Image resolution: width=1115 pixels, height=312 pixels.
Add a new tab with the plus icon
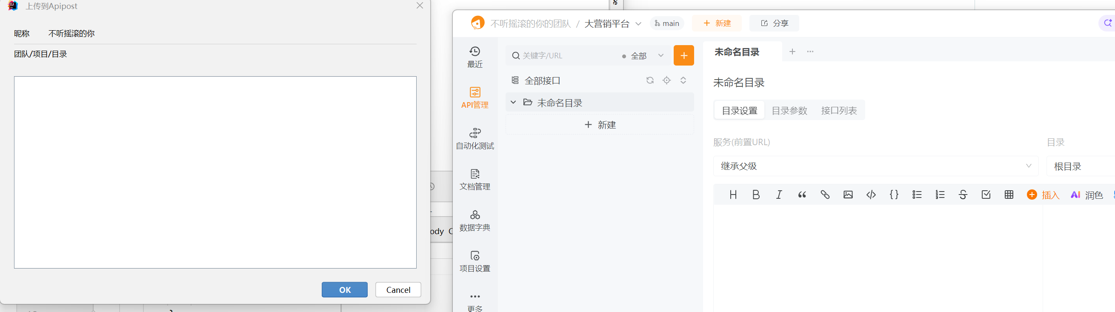pyautogui.click(x=792, y=52)
